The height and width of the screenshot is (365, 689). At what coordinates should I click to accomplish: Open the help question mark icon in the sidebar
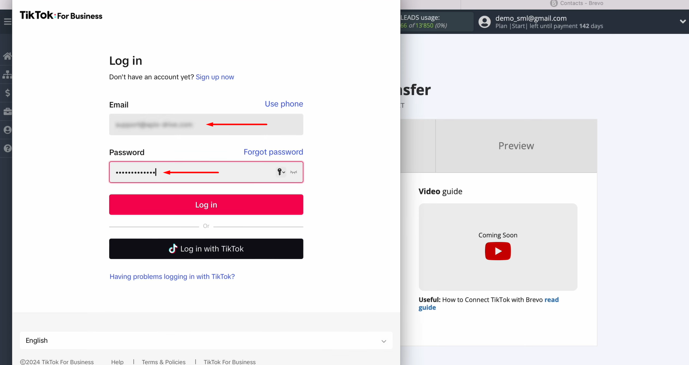click(x=7, y=149)
